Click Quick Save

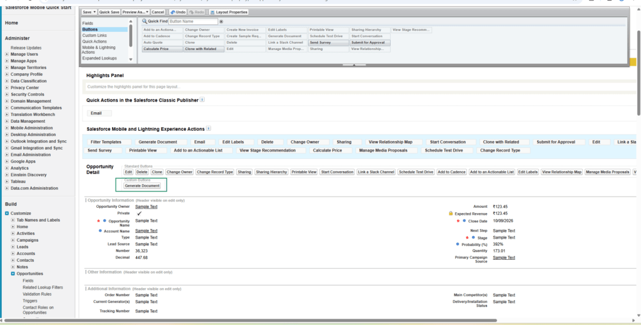coord(109,13)
